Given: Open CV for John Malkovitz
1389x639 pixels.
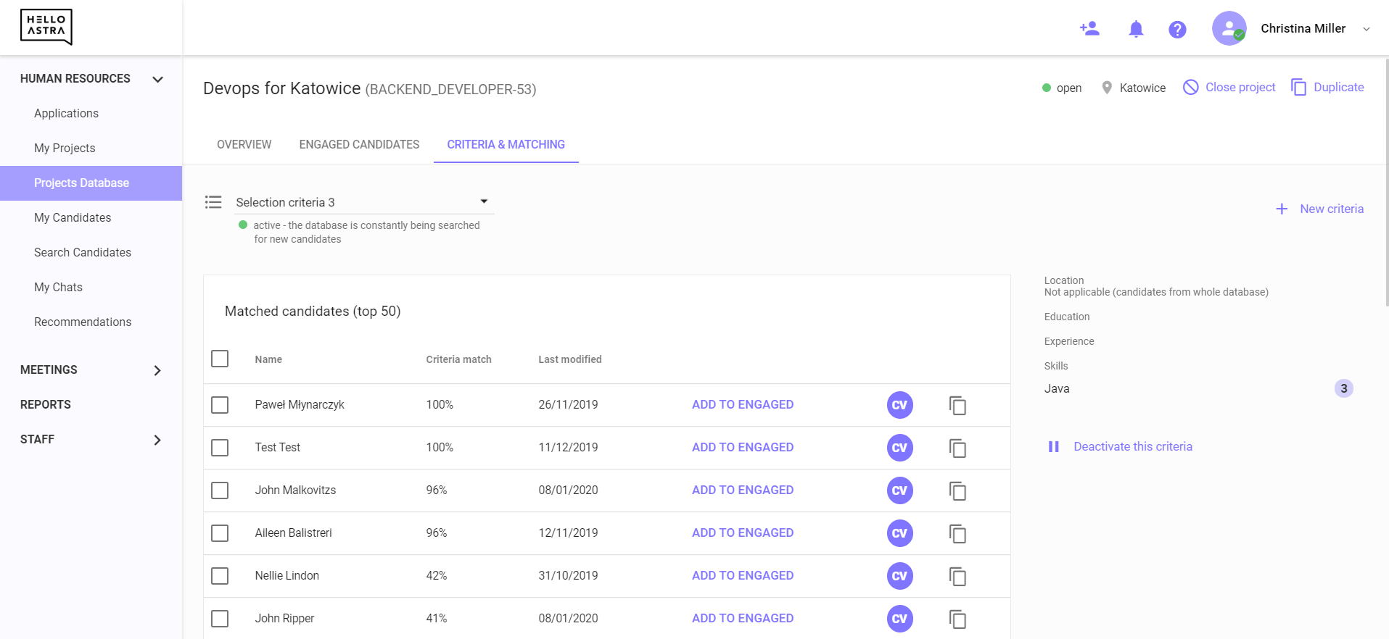Looking at the screenshot, I should coord(899,490).
